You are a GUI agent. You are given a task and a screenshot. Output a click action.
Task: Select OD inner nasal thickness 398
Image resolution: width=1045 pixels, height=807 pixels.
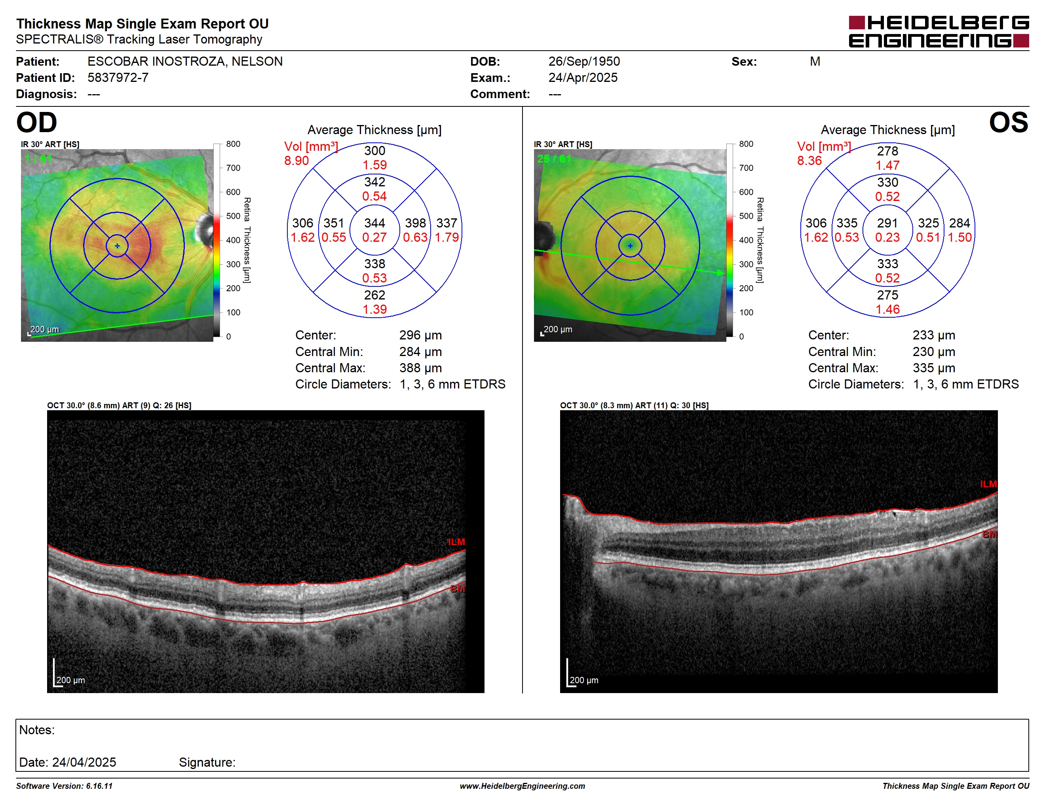(415, 223)
